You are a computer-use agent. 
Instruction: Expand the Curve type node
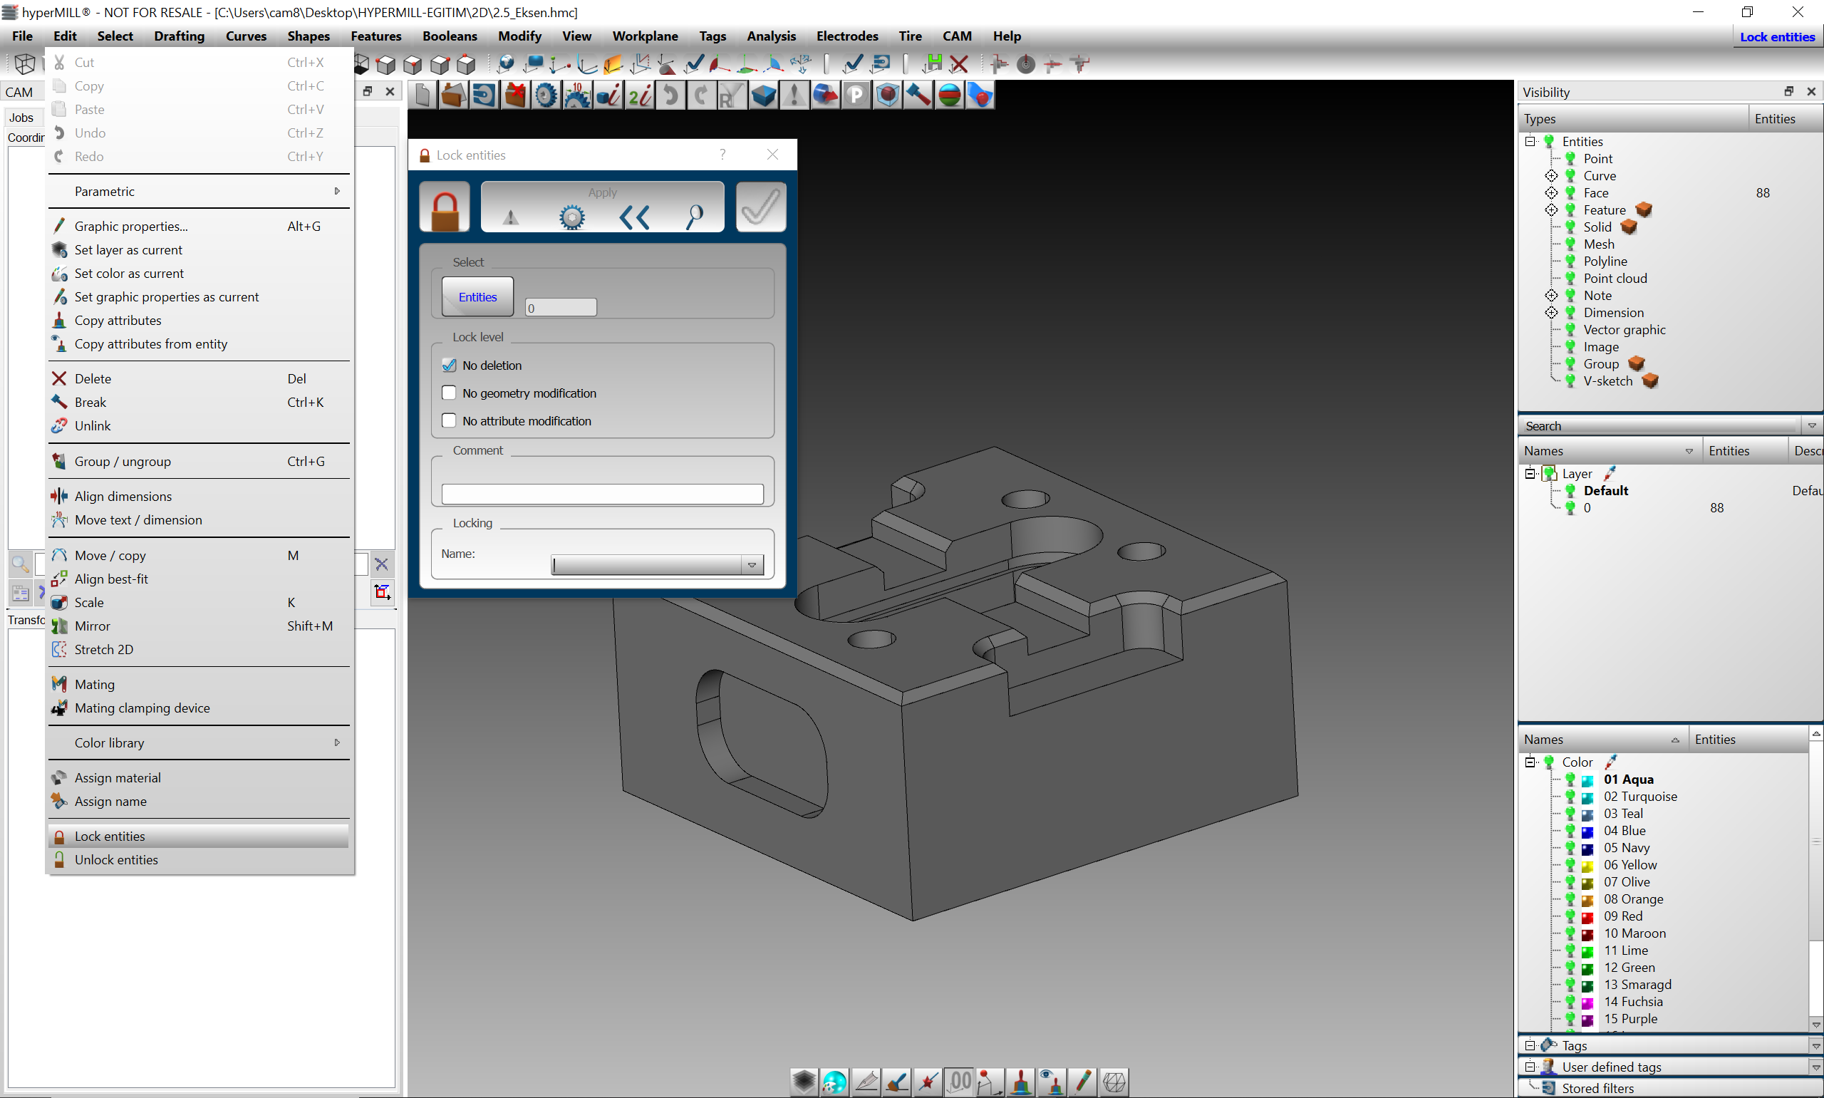[1551, 175]
